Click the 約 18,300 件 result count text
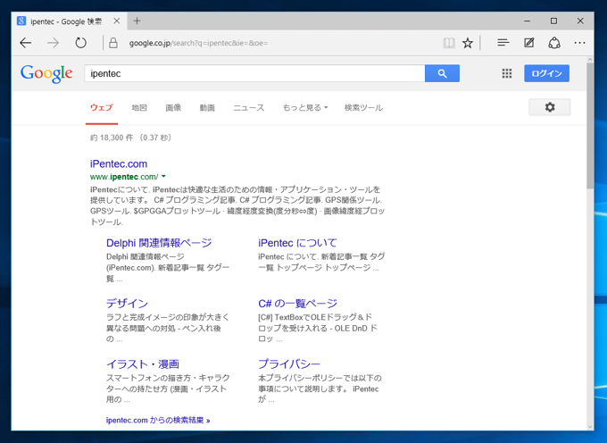The image size is (607, 443). (x=112, y=138)
